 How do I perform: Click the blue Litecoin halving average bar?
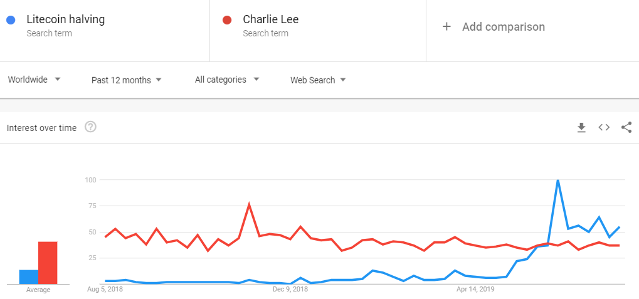click(x=29, y=276)
